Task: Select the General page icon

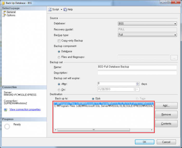Action: click(x=4, y=12)
